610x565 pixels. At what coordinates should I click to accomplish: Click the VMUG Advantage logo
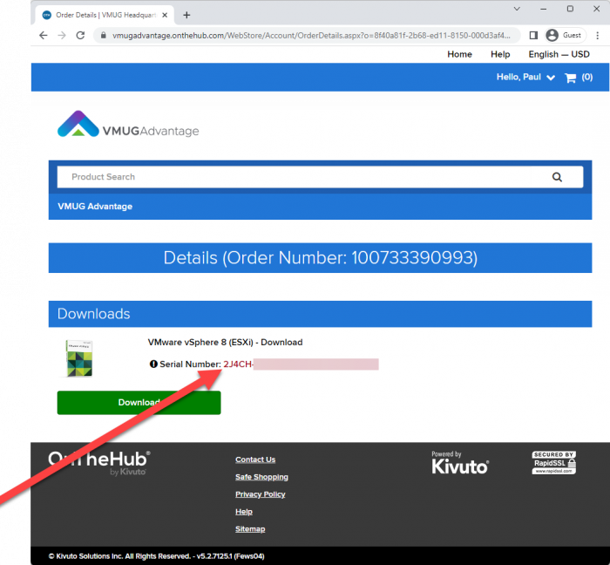point(128,124)
